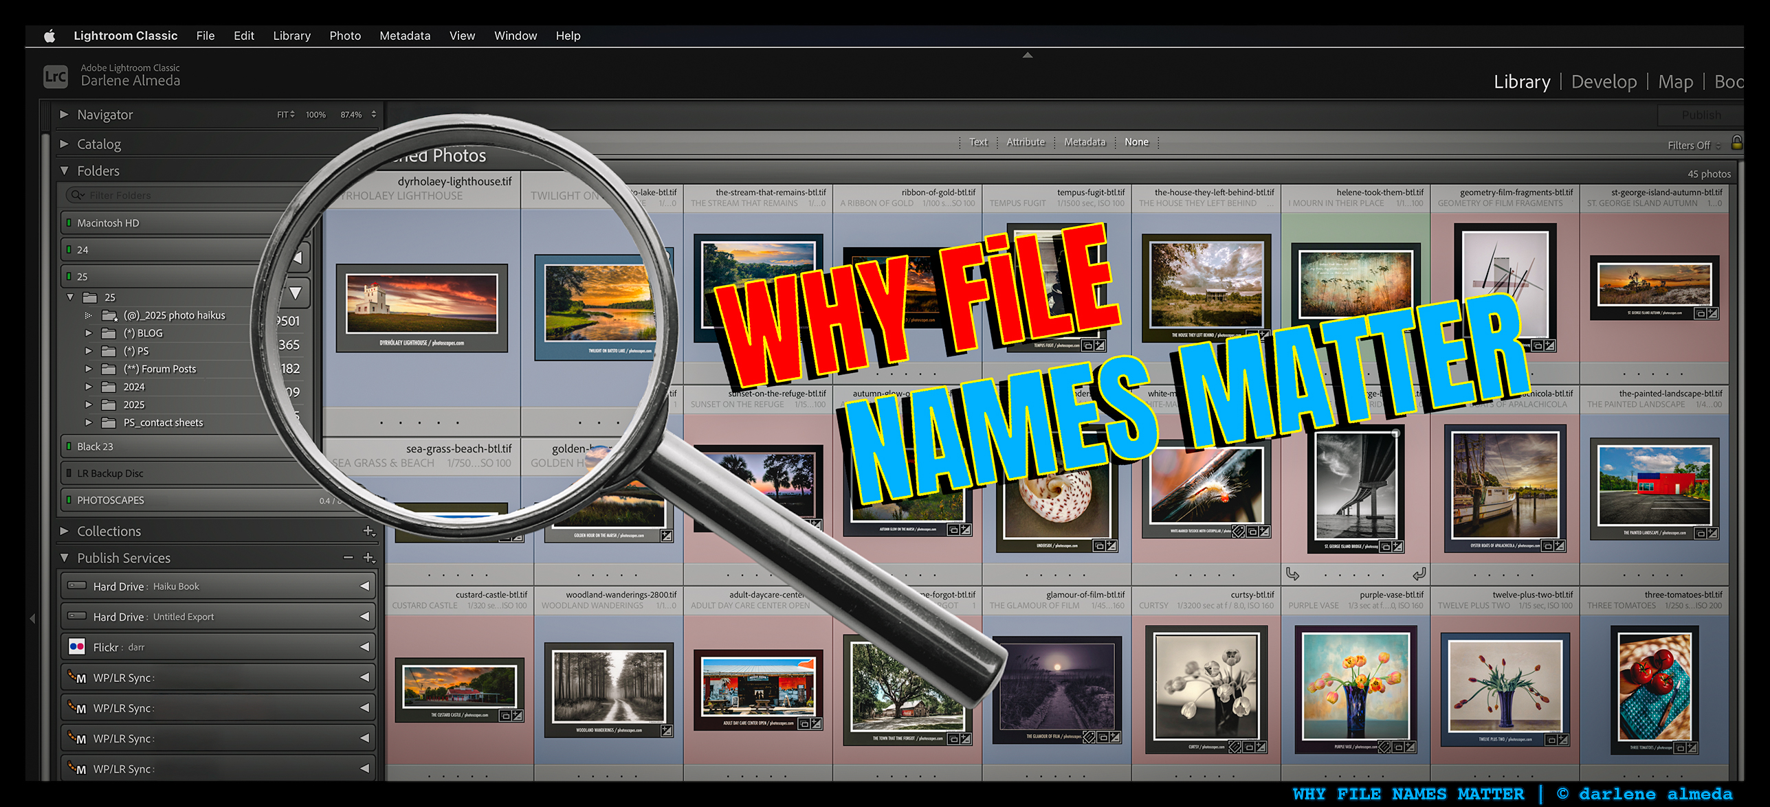The height and width of the screenshot is (807, 1770).
Task: Set Navigator zoom to 100%
Action: (316, 115)
